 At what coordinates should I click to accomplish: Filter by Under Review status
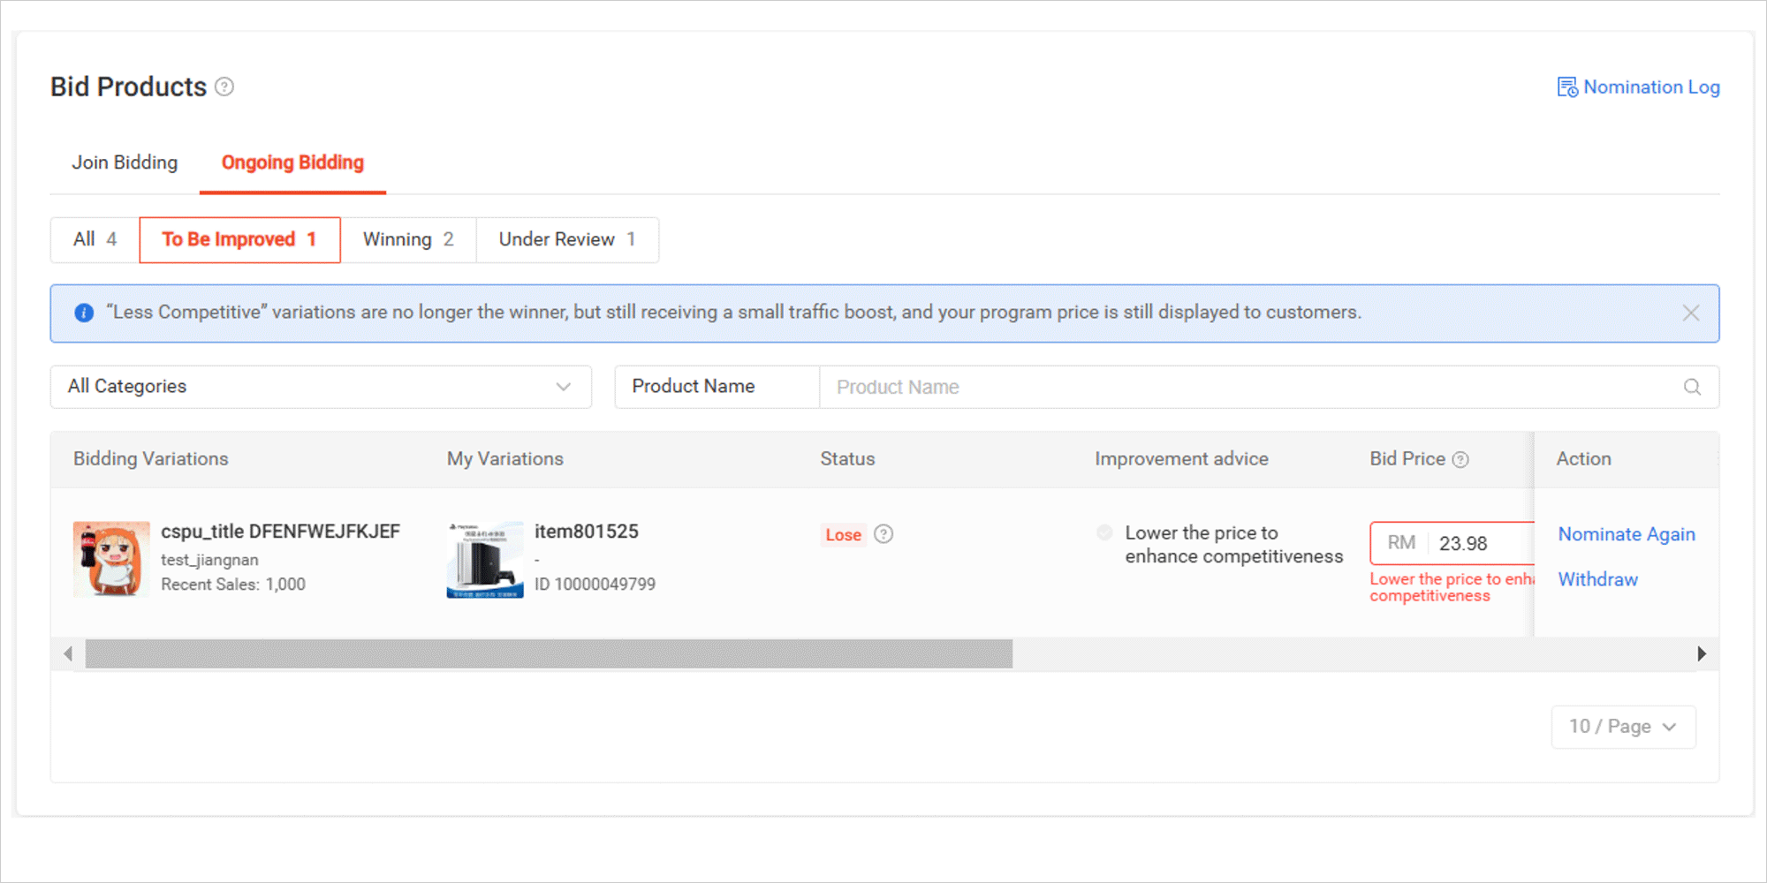[567, 239]
